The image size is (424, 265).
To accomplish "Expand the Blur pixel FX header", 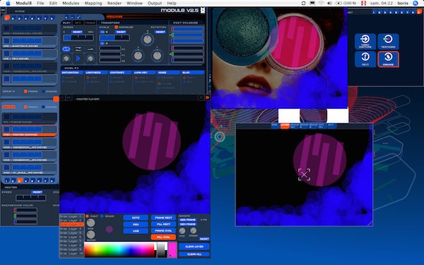I will coord(193,73).
